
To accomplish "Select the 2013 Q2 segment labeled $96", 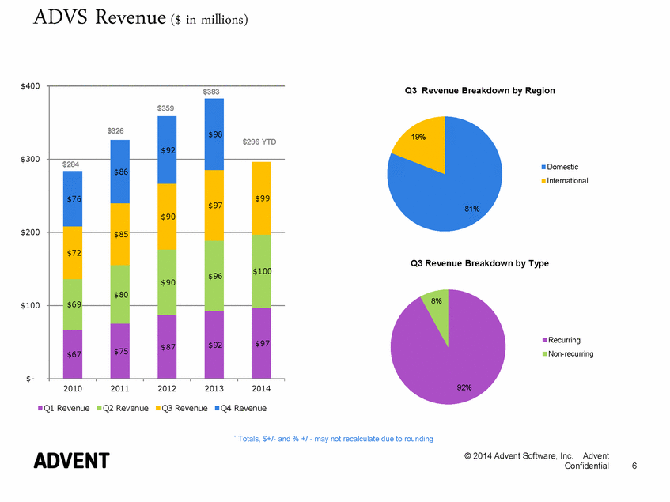I will [214, 276].
